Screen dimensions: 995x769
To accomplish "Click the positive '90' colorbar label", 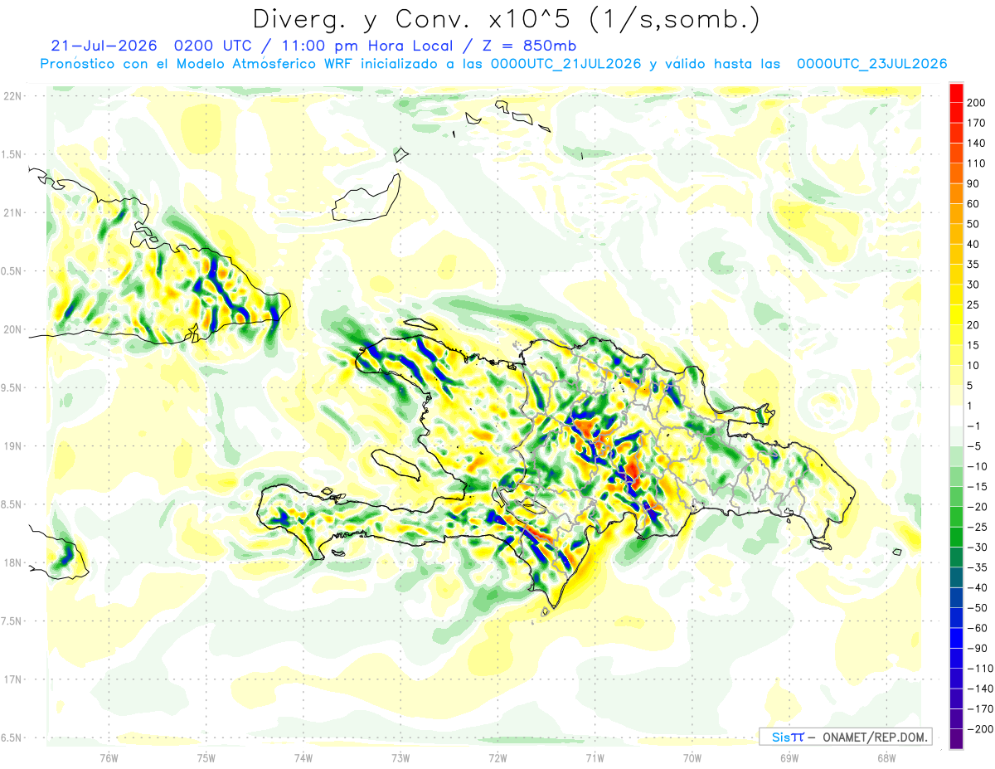I will 975,183.
